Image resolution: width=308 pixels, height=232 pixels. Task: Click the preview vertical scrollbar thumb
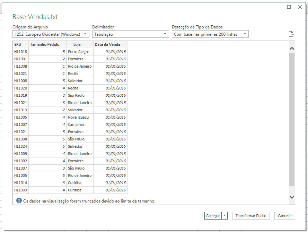pos(292,119)
